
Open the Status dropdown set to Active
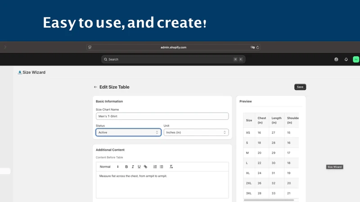pyautogui.click(x=128, y=132)
